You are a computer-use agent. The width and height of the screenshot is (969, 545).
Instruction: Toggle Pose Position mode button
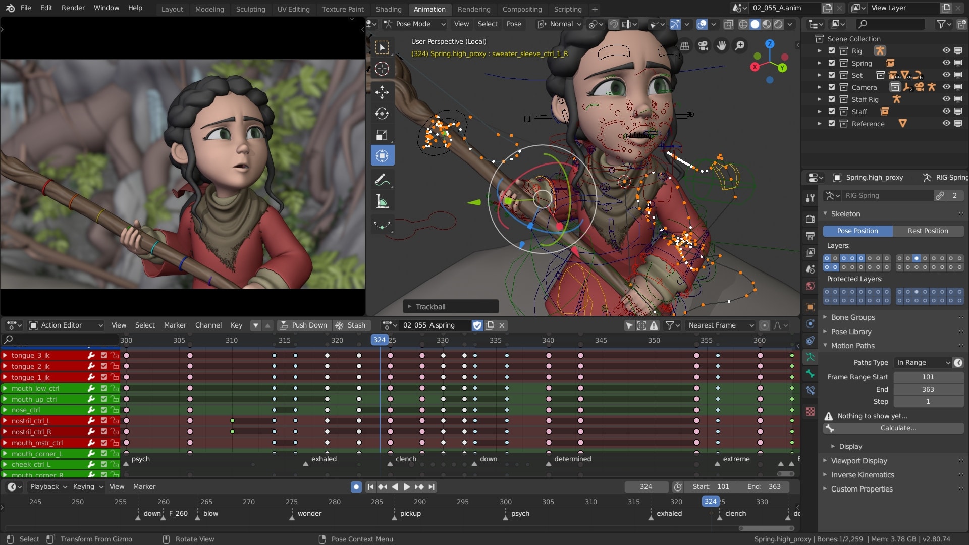858,230
